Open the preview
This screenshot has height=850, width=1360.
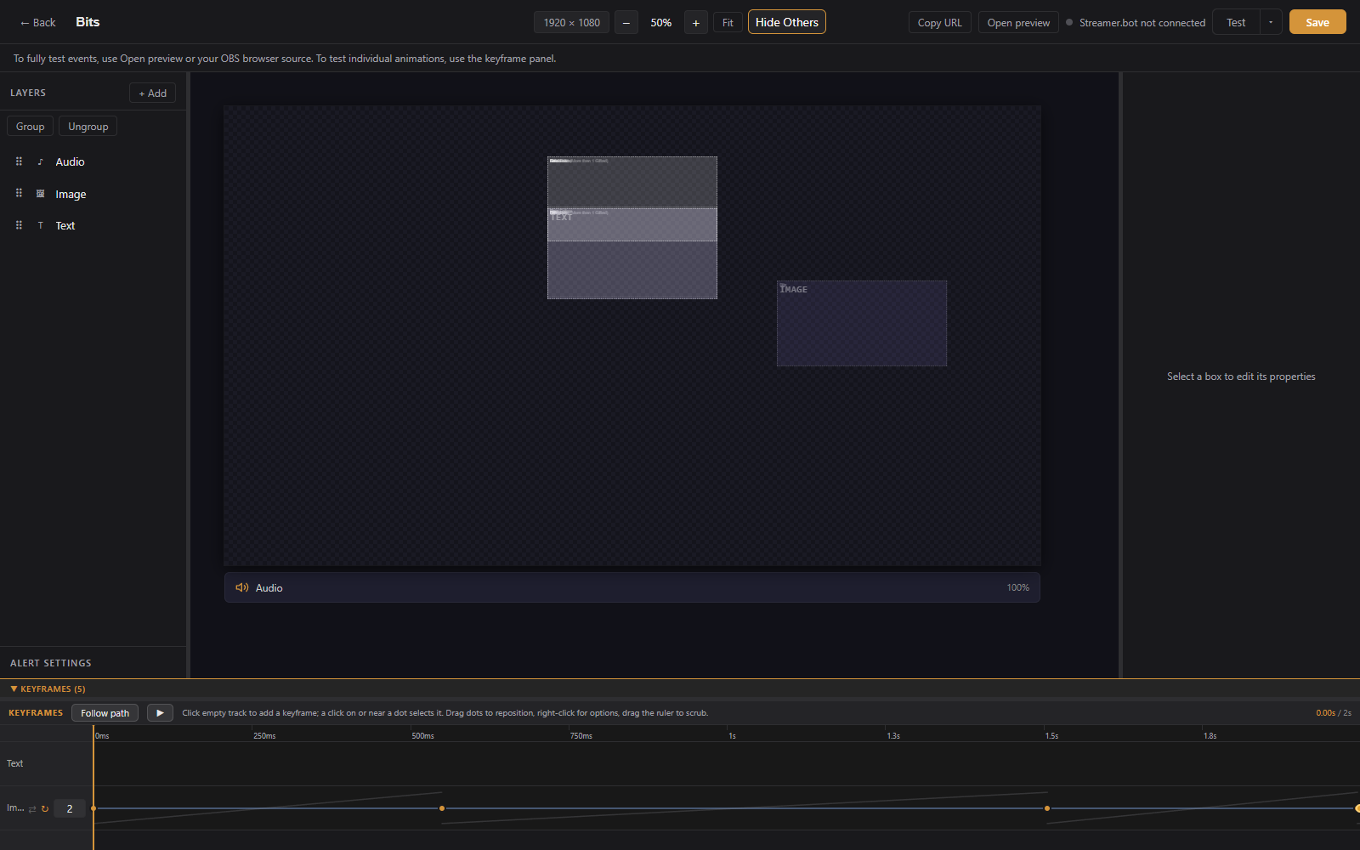coord(1018,23)
